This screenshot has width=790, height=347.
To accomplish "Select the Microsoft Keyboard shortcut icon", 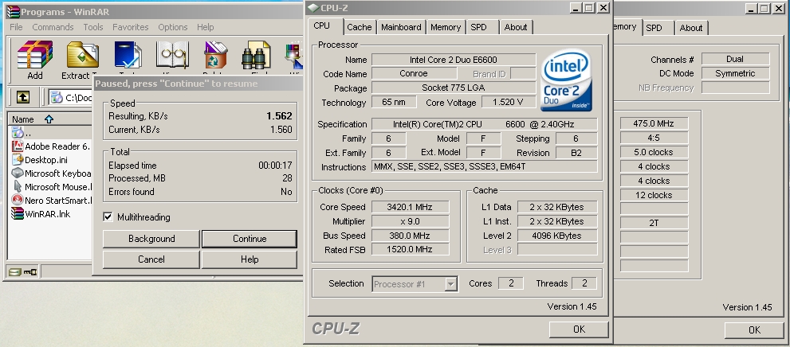I will [17, 173].
